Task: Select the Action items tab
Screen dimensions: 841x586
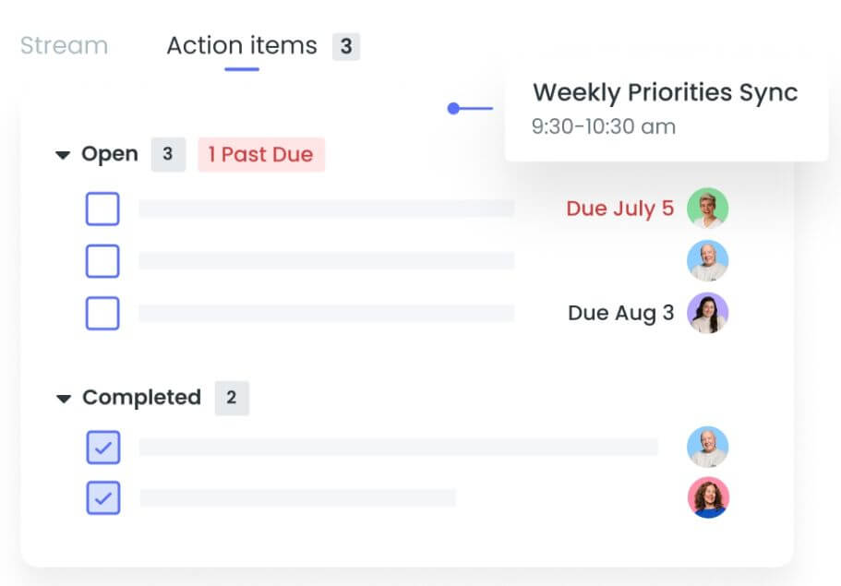Action: [242, 45]
